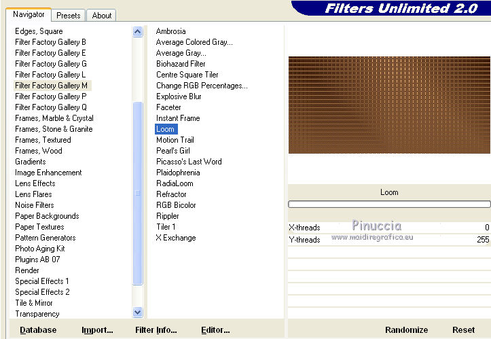Click the category list scroll up arrow
This screenshot has width=491, height=339.
pyautogui.click(x=137, y=32)
